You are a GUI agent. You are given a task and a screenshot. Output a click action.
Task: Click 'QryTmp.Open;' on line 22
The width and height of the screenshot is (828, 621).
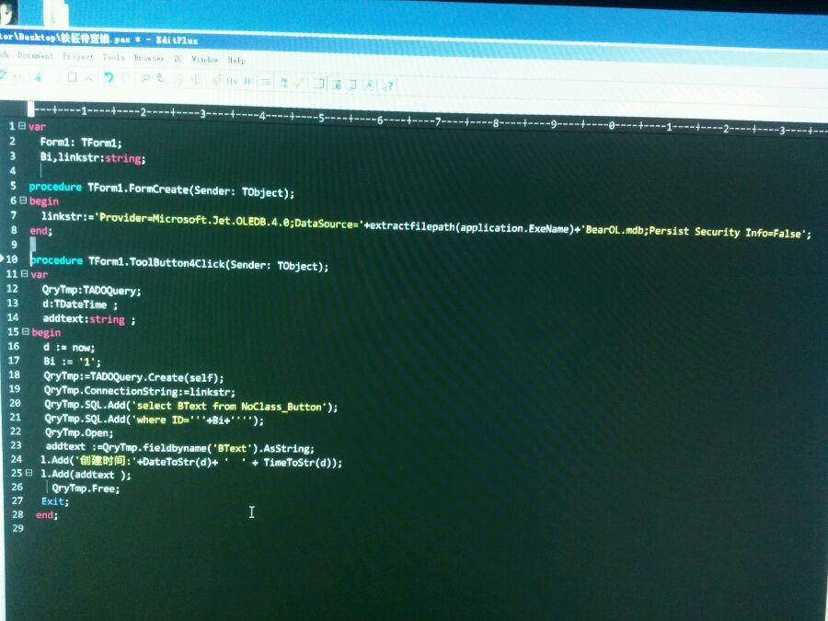click(x=79, y=432)
